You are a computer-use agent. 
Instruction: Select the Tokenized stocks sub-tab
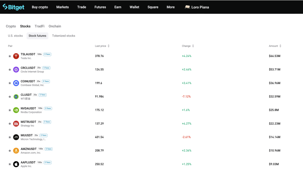coord(63,36)
